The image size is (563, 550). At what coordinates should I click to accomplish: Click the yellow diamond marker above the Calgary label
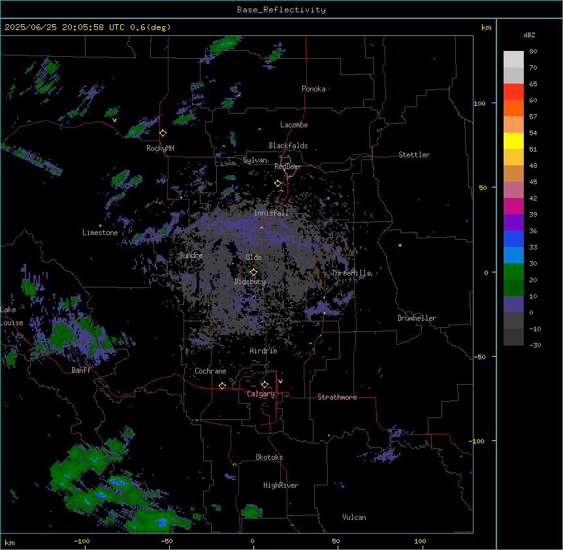coord(265,385)
